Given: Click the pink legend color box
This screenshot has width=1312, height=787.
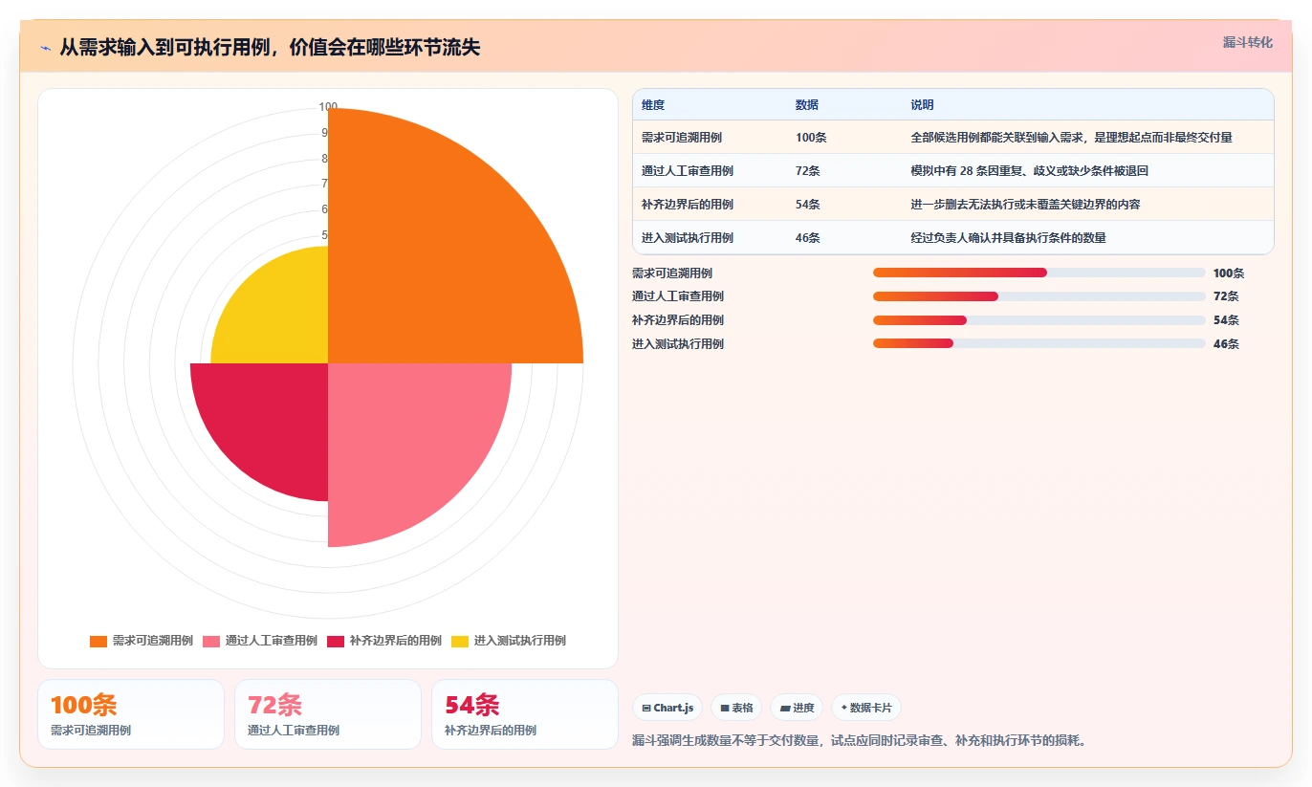Looking at the screenshot, I should pos(211,642).
